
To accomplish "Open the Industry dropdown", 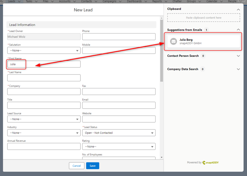I will 44,133.
